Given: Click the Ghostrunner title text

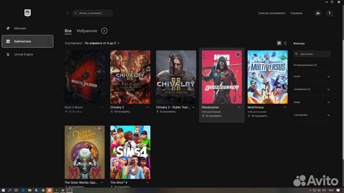Looking at the screenshot, I should coord(210,107).
